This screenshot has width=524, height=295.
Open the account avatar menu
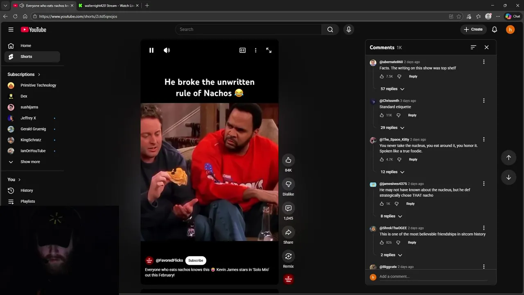coord(510,29)
